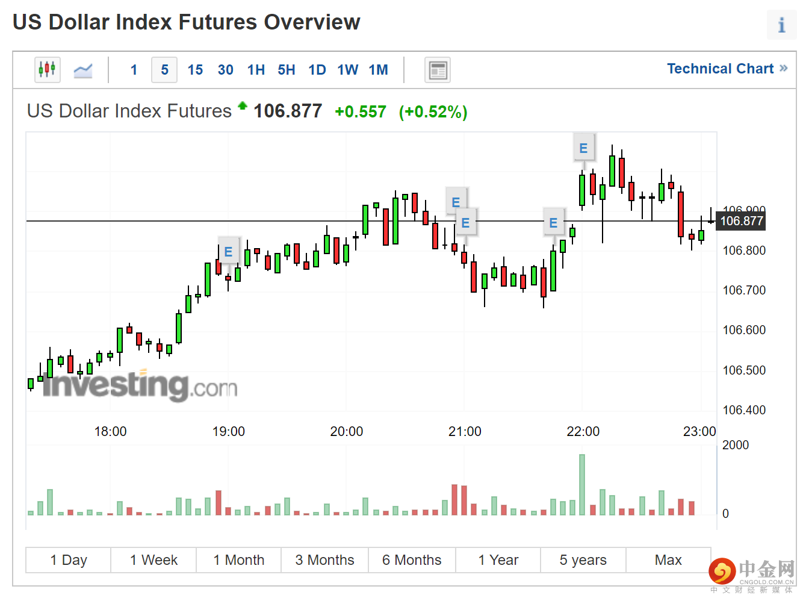
Task: Show the 1 Week range tab
Action: [153, 560]
